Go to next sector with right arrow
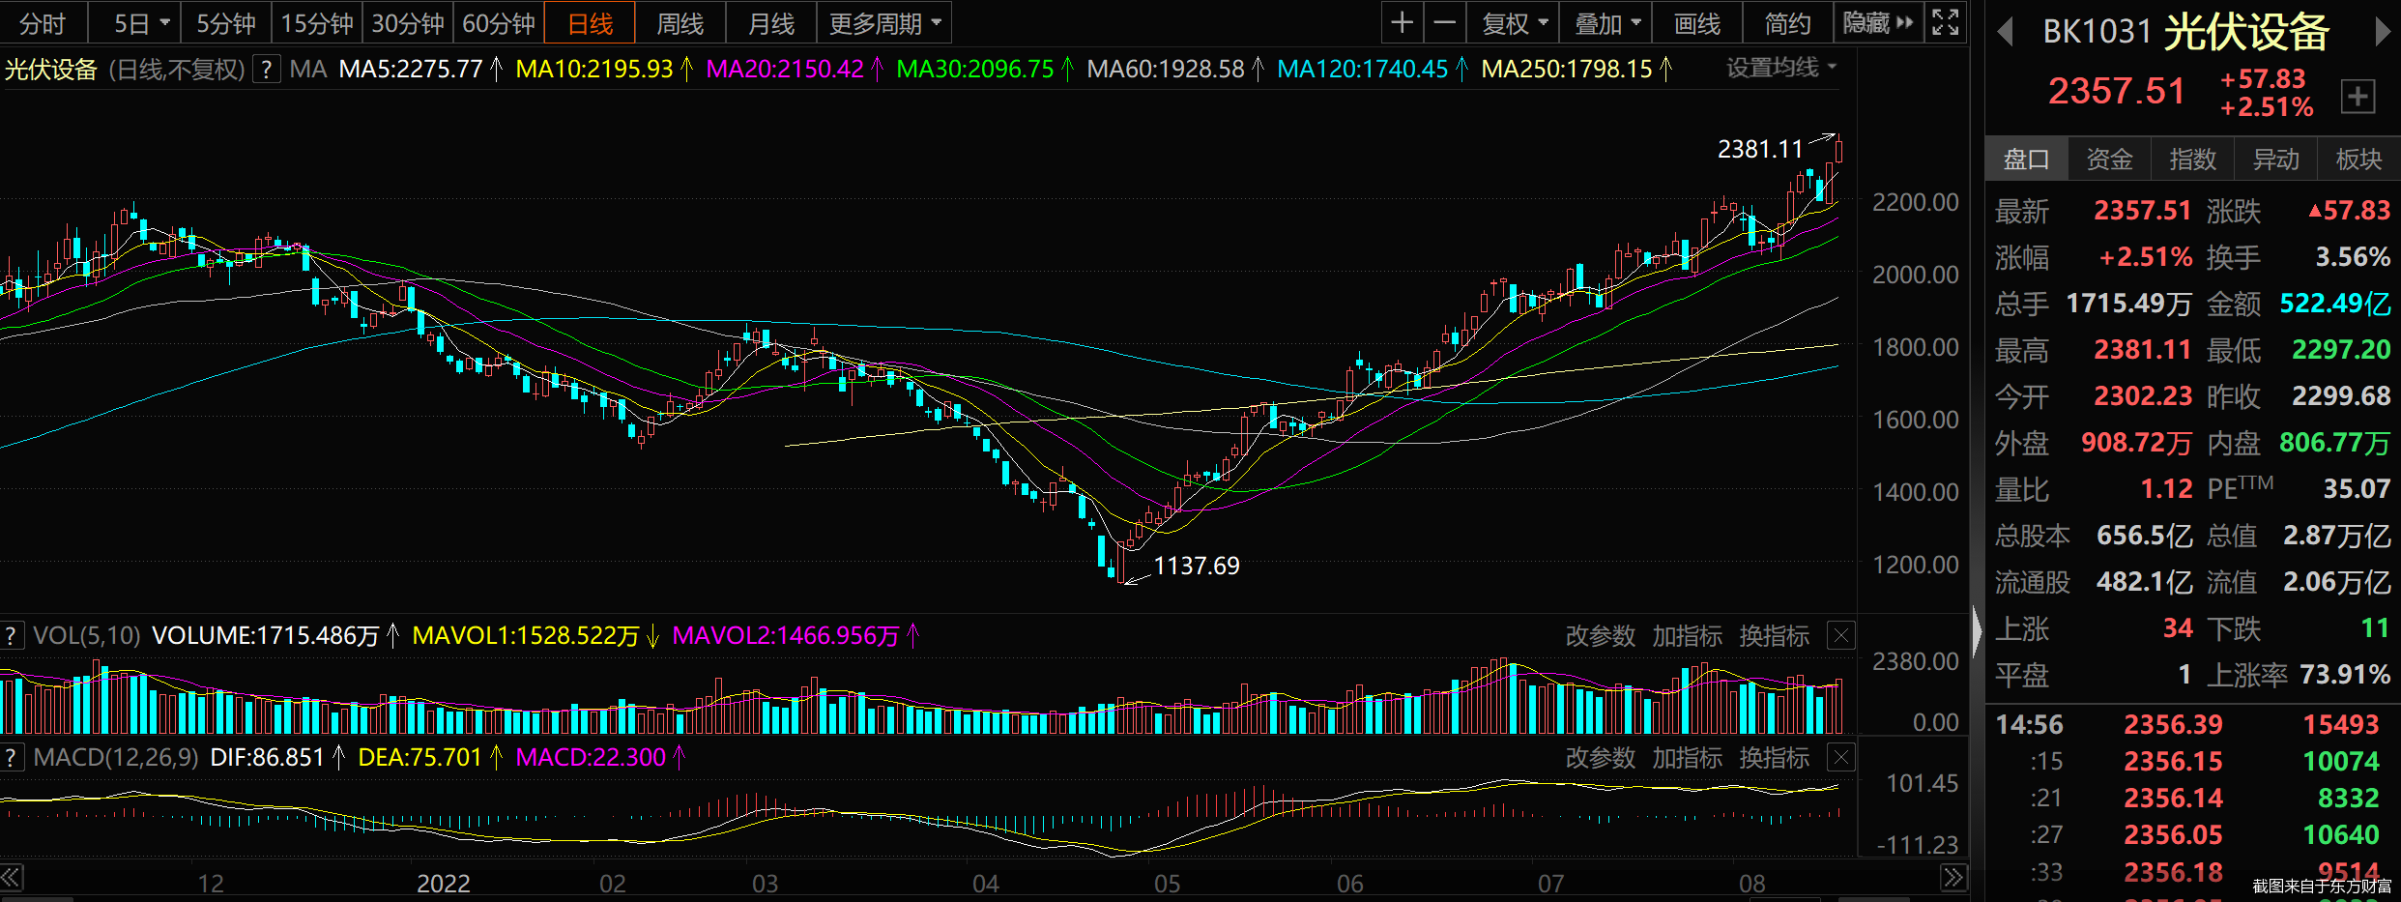This screenshot has width=2401, height=902. click(x=2383, y=32)
